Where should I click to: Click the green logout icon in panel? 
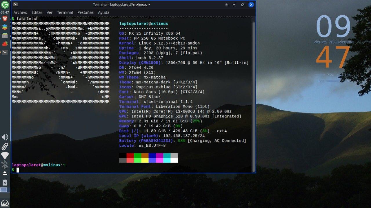(5, 5)
